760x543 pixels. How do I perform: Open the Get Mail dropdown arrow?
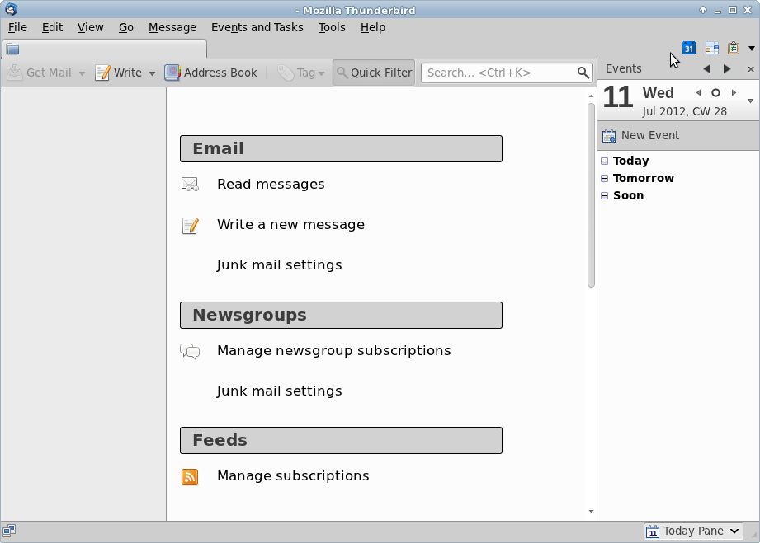pyautogui.click(x=82, y=73)
